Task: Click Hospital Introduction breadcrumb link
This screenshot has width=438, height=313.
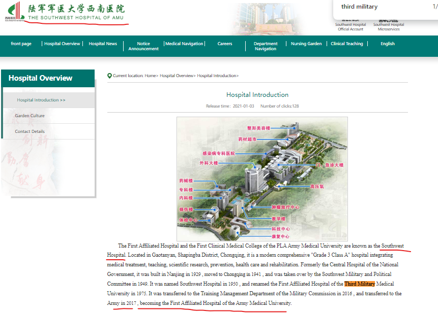Action: (x=217, y=76)
